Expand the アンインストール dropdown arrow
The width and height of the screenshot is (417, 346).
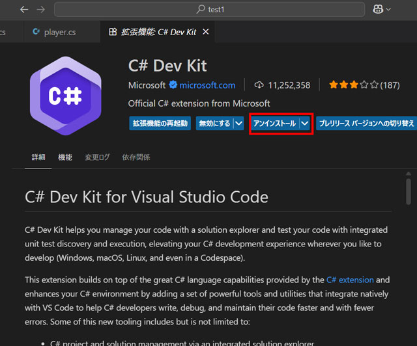tap(305, 123)
